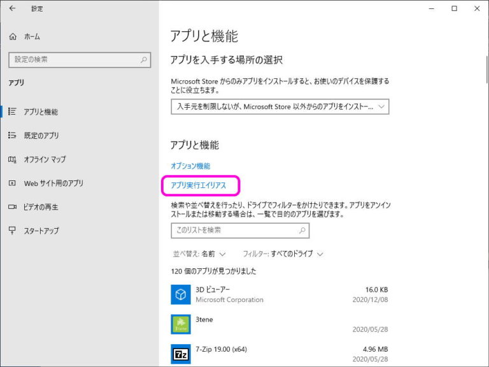The width and height of the screenshot is (489, 367).
Task: Open 既定のアプリ settings page
Action: click(x=41, y=136)
